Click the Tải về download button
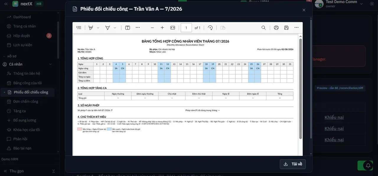The width and height of the screenshot is (378, 176). 293,164
